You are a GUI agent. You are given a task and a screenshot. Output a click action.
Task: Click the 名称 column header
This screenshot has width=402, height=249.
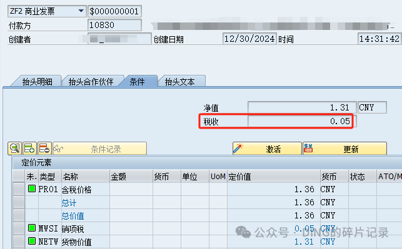[x=86, y=177]
